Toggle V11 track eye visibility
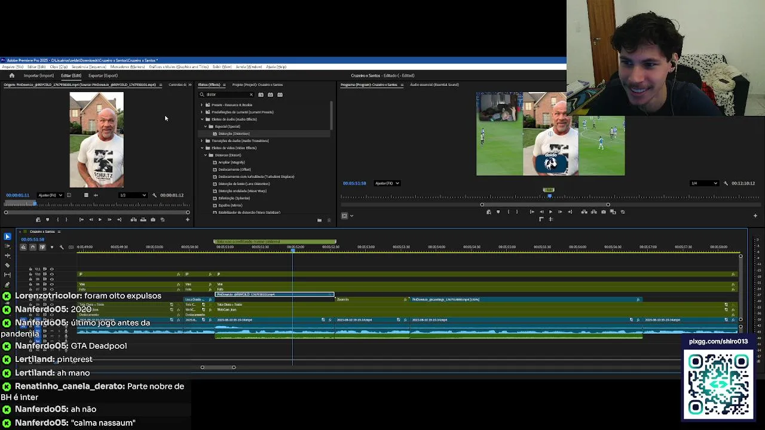765x430 pixels. pos(51,269)
